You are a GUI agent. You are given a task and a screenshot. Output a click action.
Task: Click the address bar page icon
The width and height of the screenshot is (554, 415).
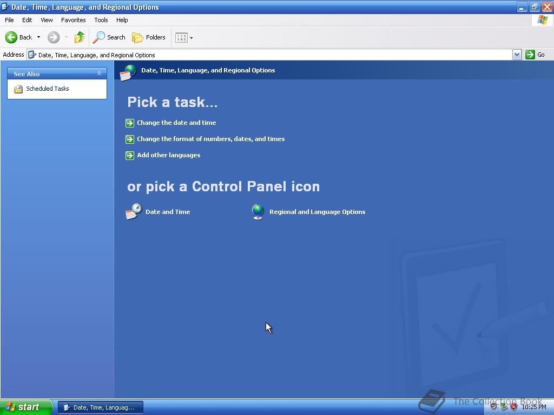[x=32, y=55]
